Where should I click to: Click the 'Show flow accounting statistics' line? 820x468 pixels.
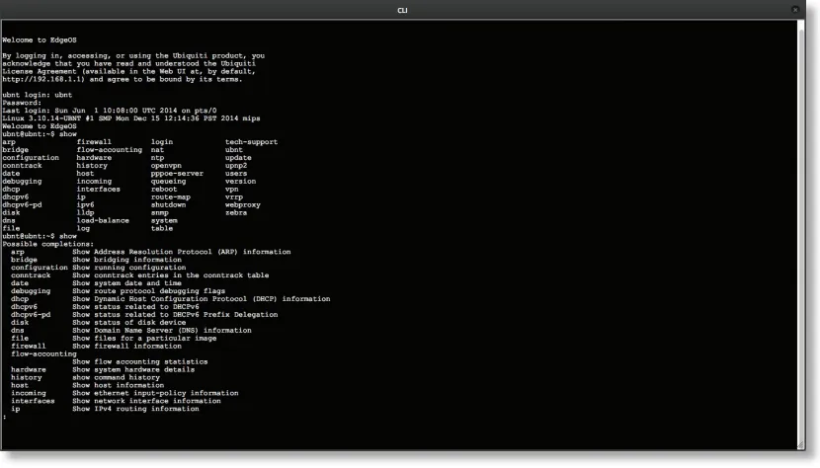(139, 361)
